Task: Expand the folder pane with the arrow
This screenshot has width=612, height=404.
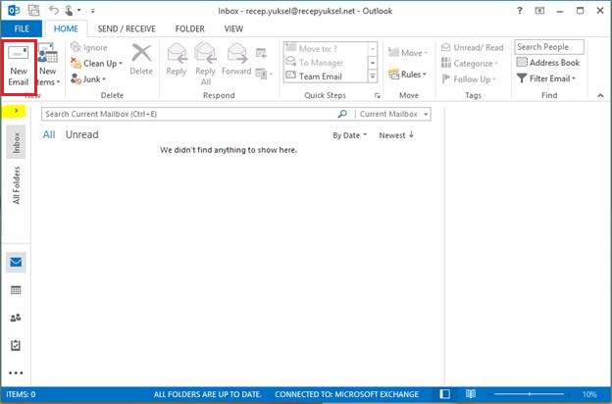Action: pyautogui.click(x=16, y=111)
